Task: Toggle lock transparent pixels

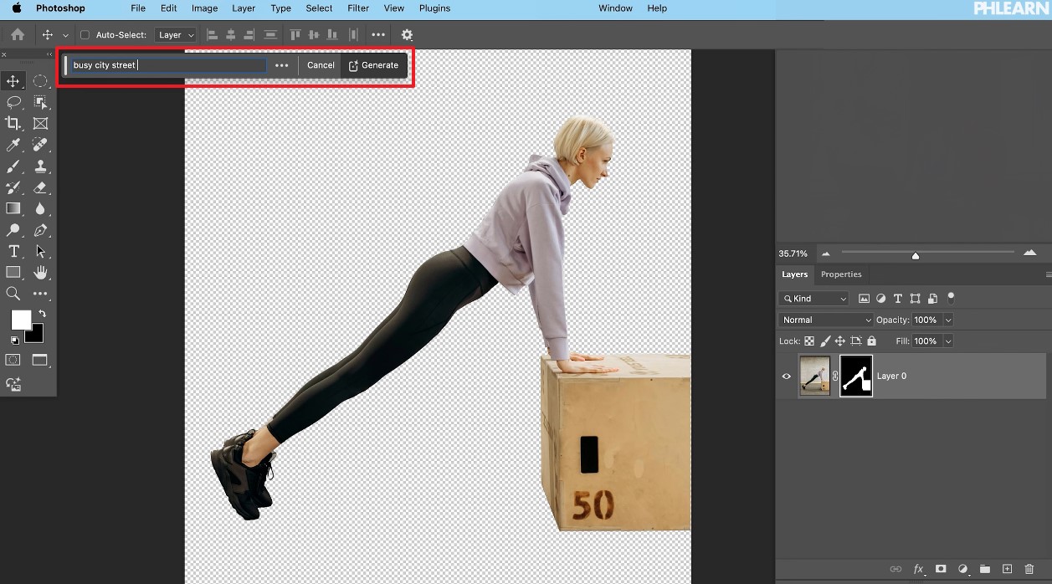Action: click(x=809, y=341)
